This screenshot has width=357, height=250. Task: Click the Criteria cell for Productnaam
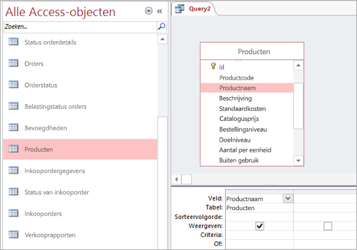(x=260, y=235)
